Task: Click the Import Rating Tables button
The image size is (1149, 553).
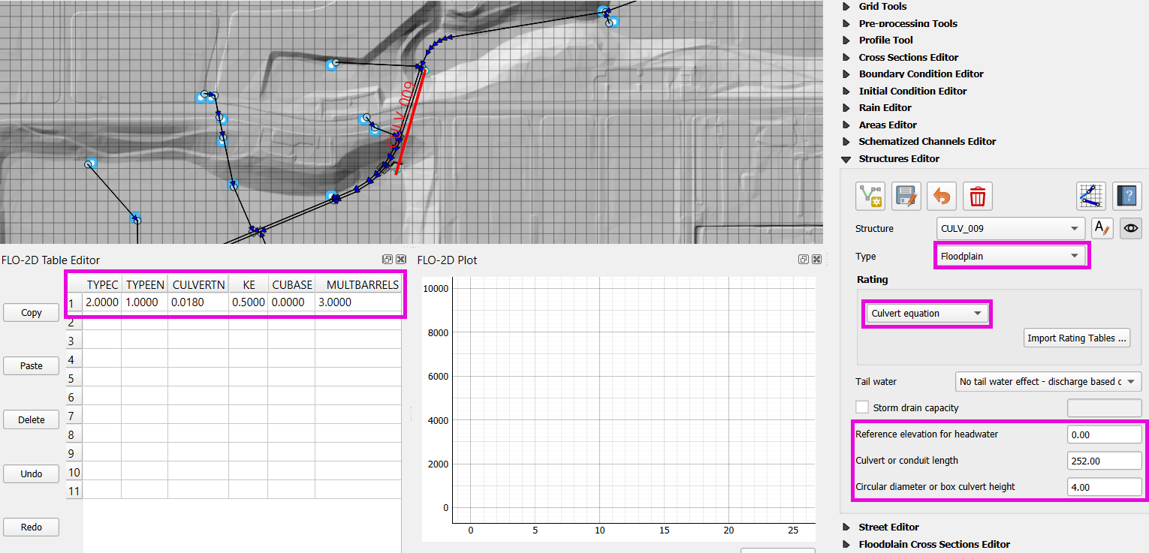Action: point(1077,338)
